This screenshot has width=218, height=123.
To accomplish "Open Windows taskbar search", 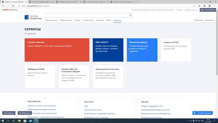I will coord(8,121).
